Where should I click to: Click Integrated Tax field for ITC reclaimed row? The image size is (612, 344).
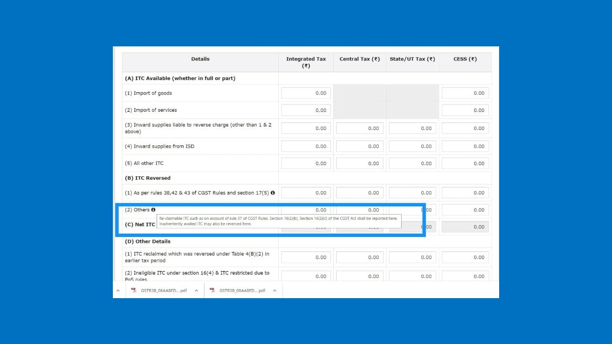click(x=306, y=258)
